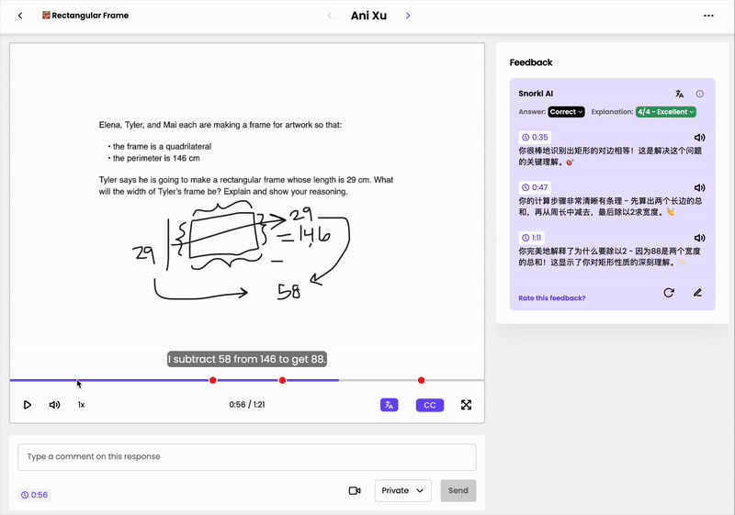The height and width of the screenshot is (515, 735).
Task: Toggle video caption translation
Action: tap(389, 405)
